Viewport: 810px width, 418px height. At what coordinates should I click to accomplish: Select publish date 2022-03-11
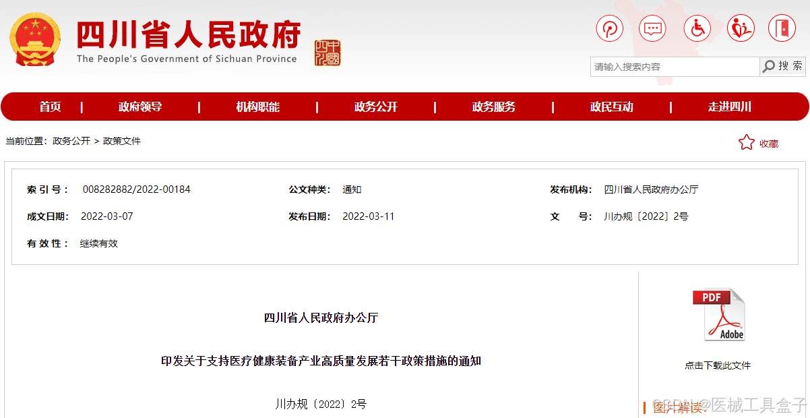[x=369, y=216]
